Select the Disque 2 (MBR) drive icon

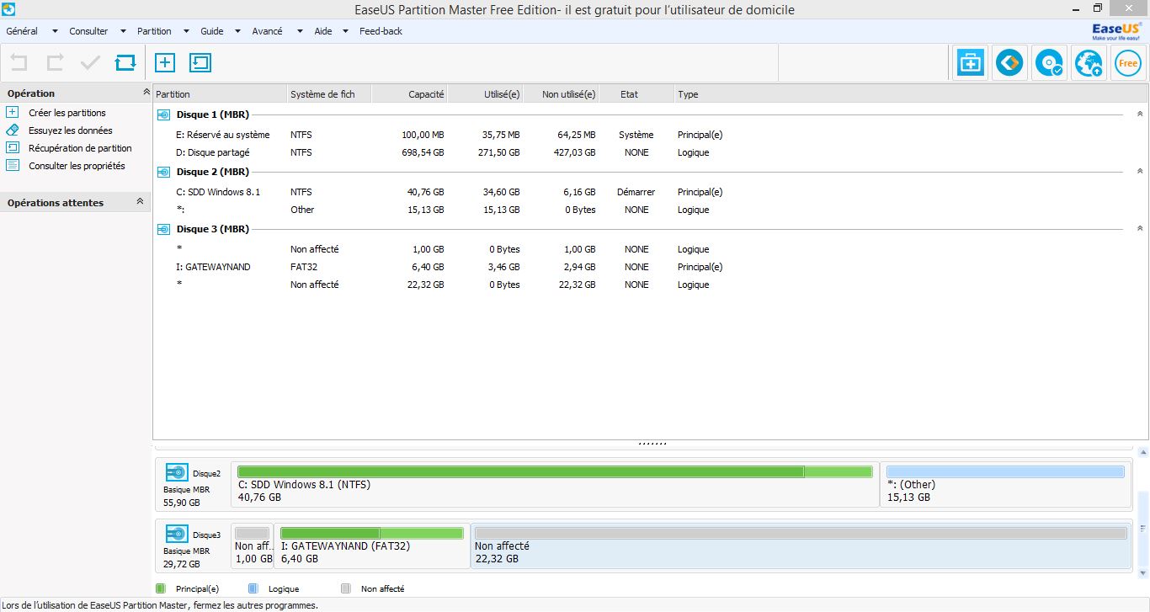pos(163,172)
